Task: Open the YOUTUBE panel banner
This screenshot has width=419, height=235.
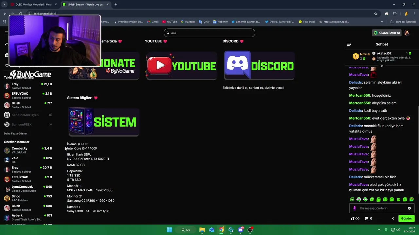Action: (181, 66)
